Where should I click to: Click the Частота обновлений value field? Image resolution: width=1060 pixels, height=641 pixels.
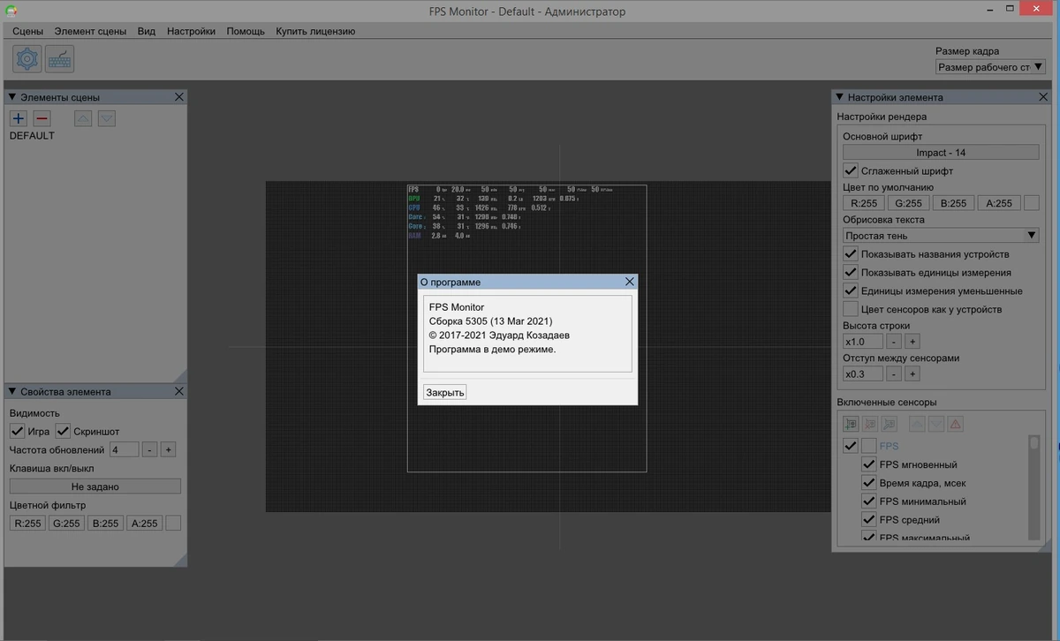click(x=124, y=449)
